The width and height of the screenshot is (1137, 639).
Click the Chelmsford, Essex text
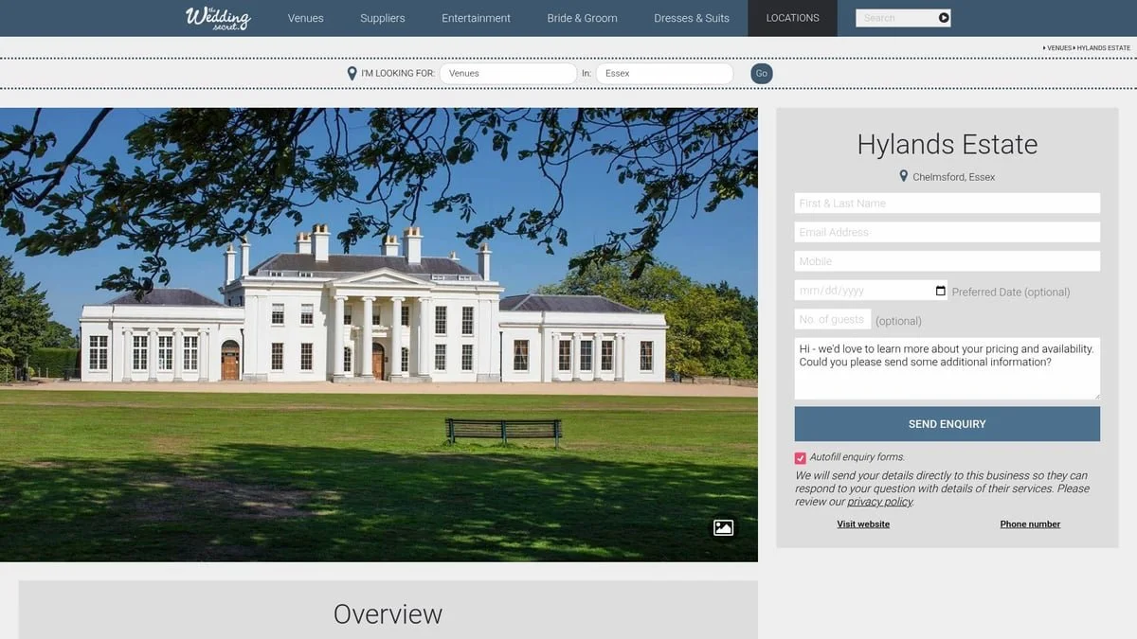954,177
